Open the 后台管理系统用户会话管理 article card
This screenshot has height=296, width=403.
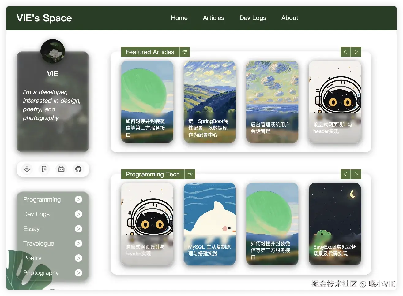(x=272, y=102)
